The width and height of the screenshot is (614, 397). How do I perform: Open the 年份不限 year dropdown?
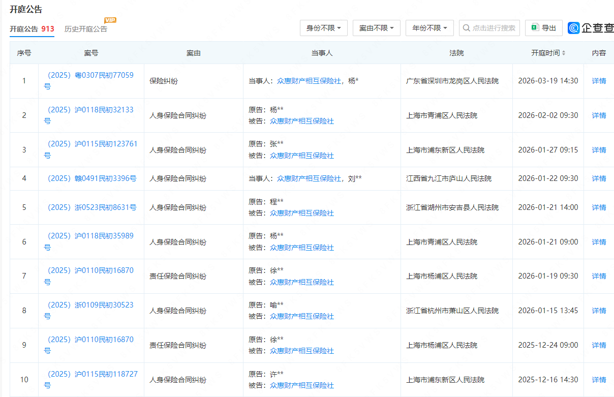click(429, 28)
